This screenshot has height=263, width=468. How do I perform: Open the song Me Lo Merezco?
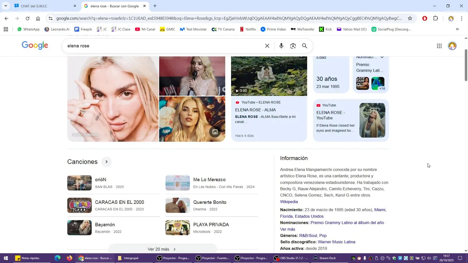[212, 183]
